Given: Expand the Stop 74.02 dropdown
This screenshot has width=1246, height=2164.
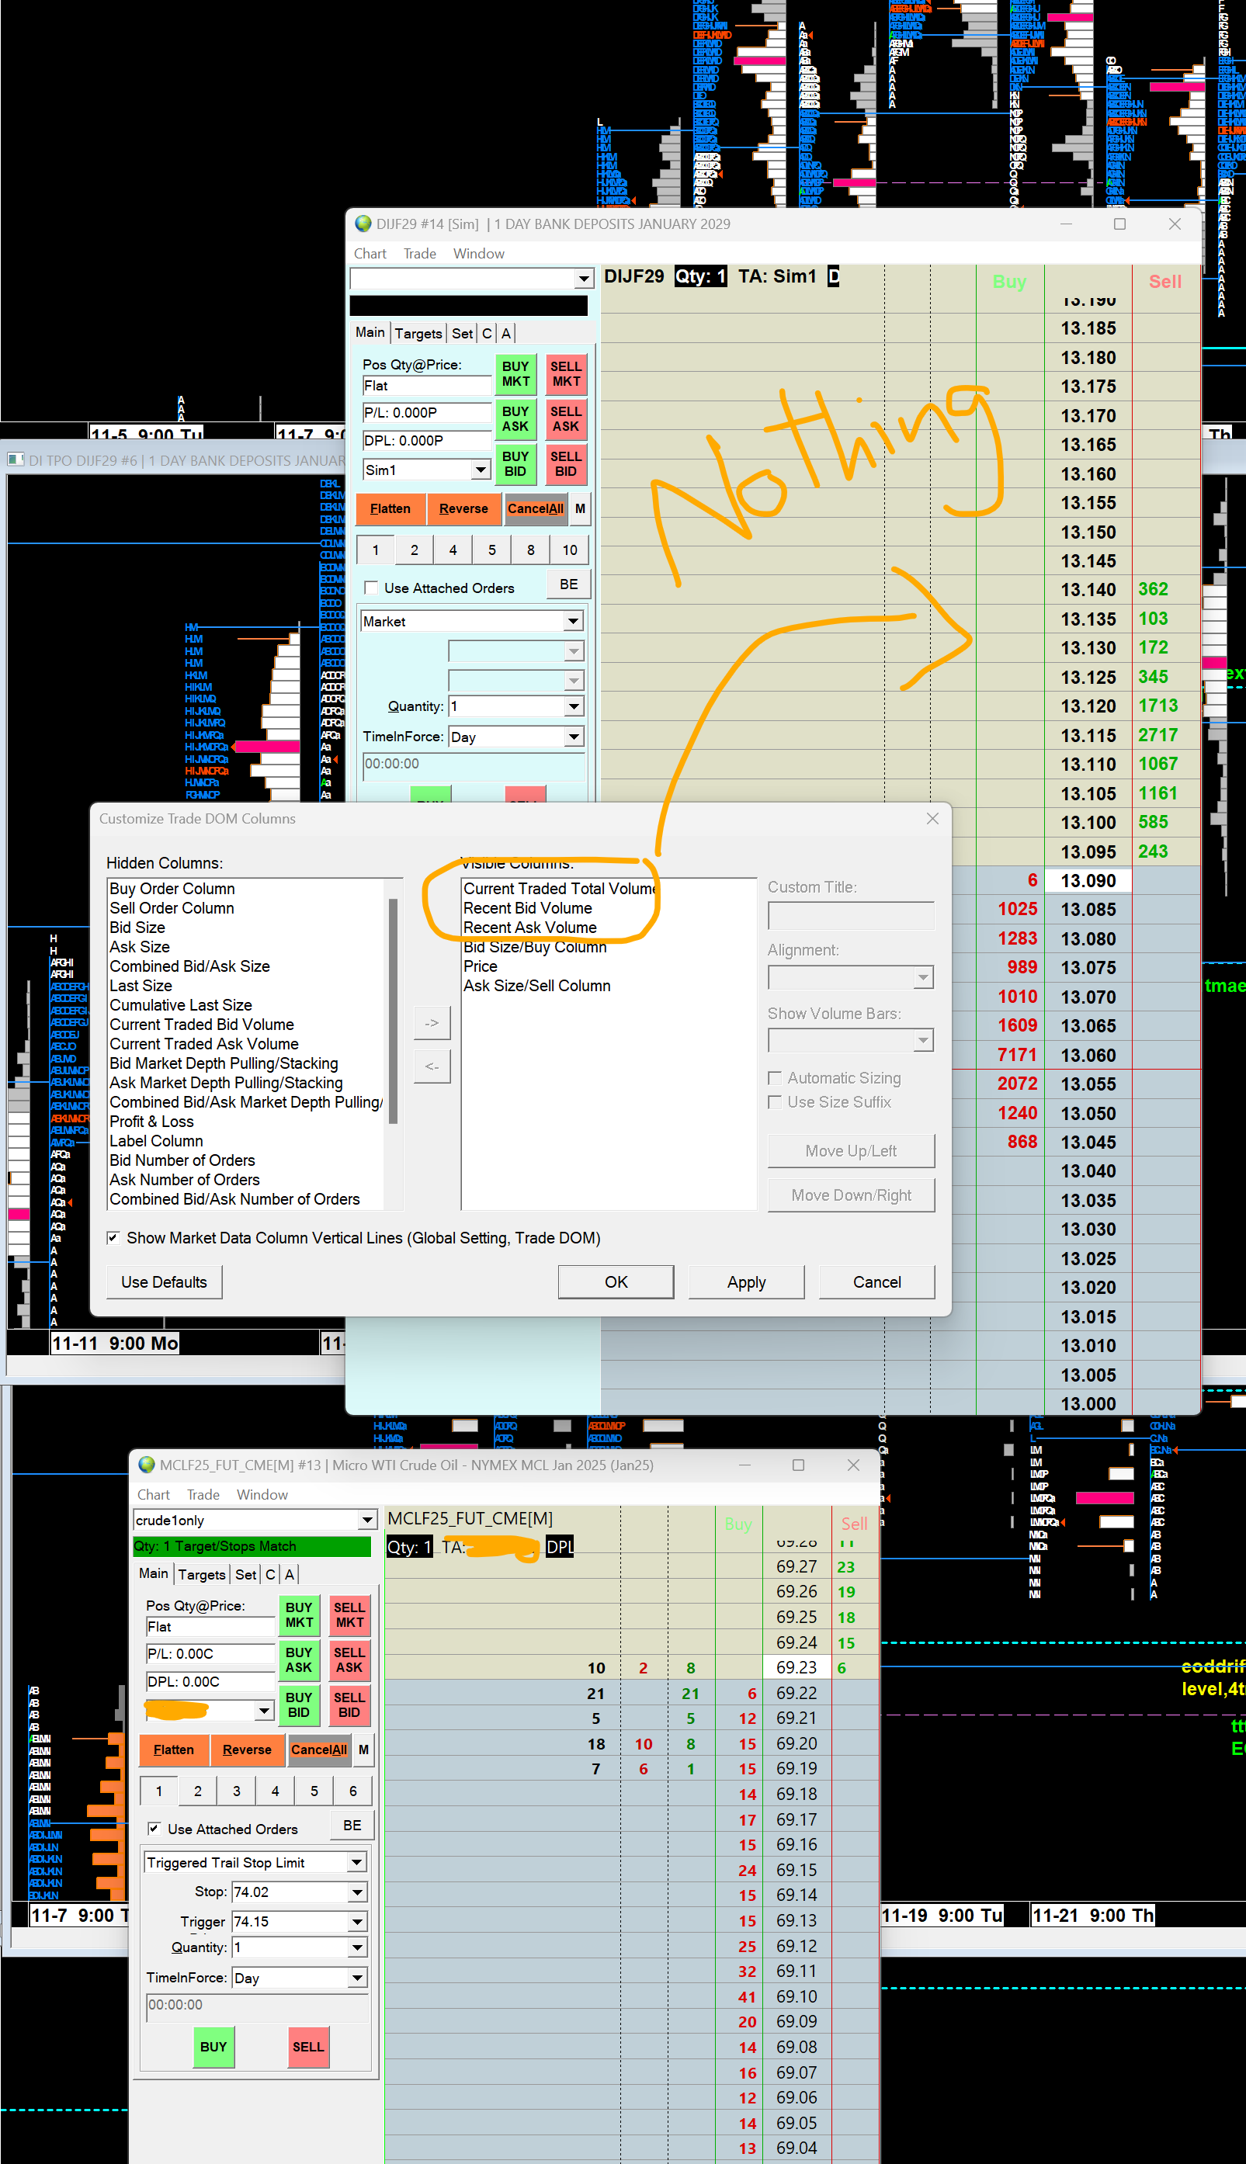Looking at the screenshot, I should click(x=357, y=1892).
